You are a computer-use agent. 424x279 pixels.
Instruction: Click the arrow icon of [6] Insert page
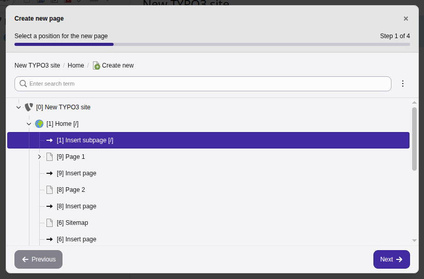click(50, 239)
